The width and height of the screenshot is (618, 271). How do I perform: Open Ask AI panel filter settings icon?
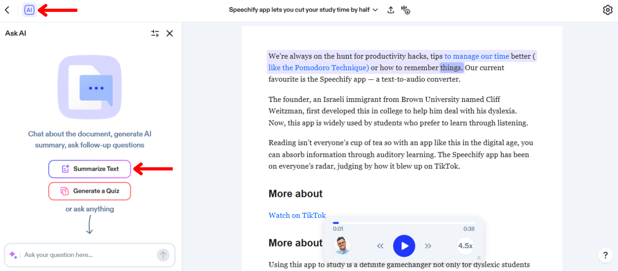click(155, 33)
